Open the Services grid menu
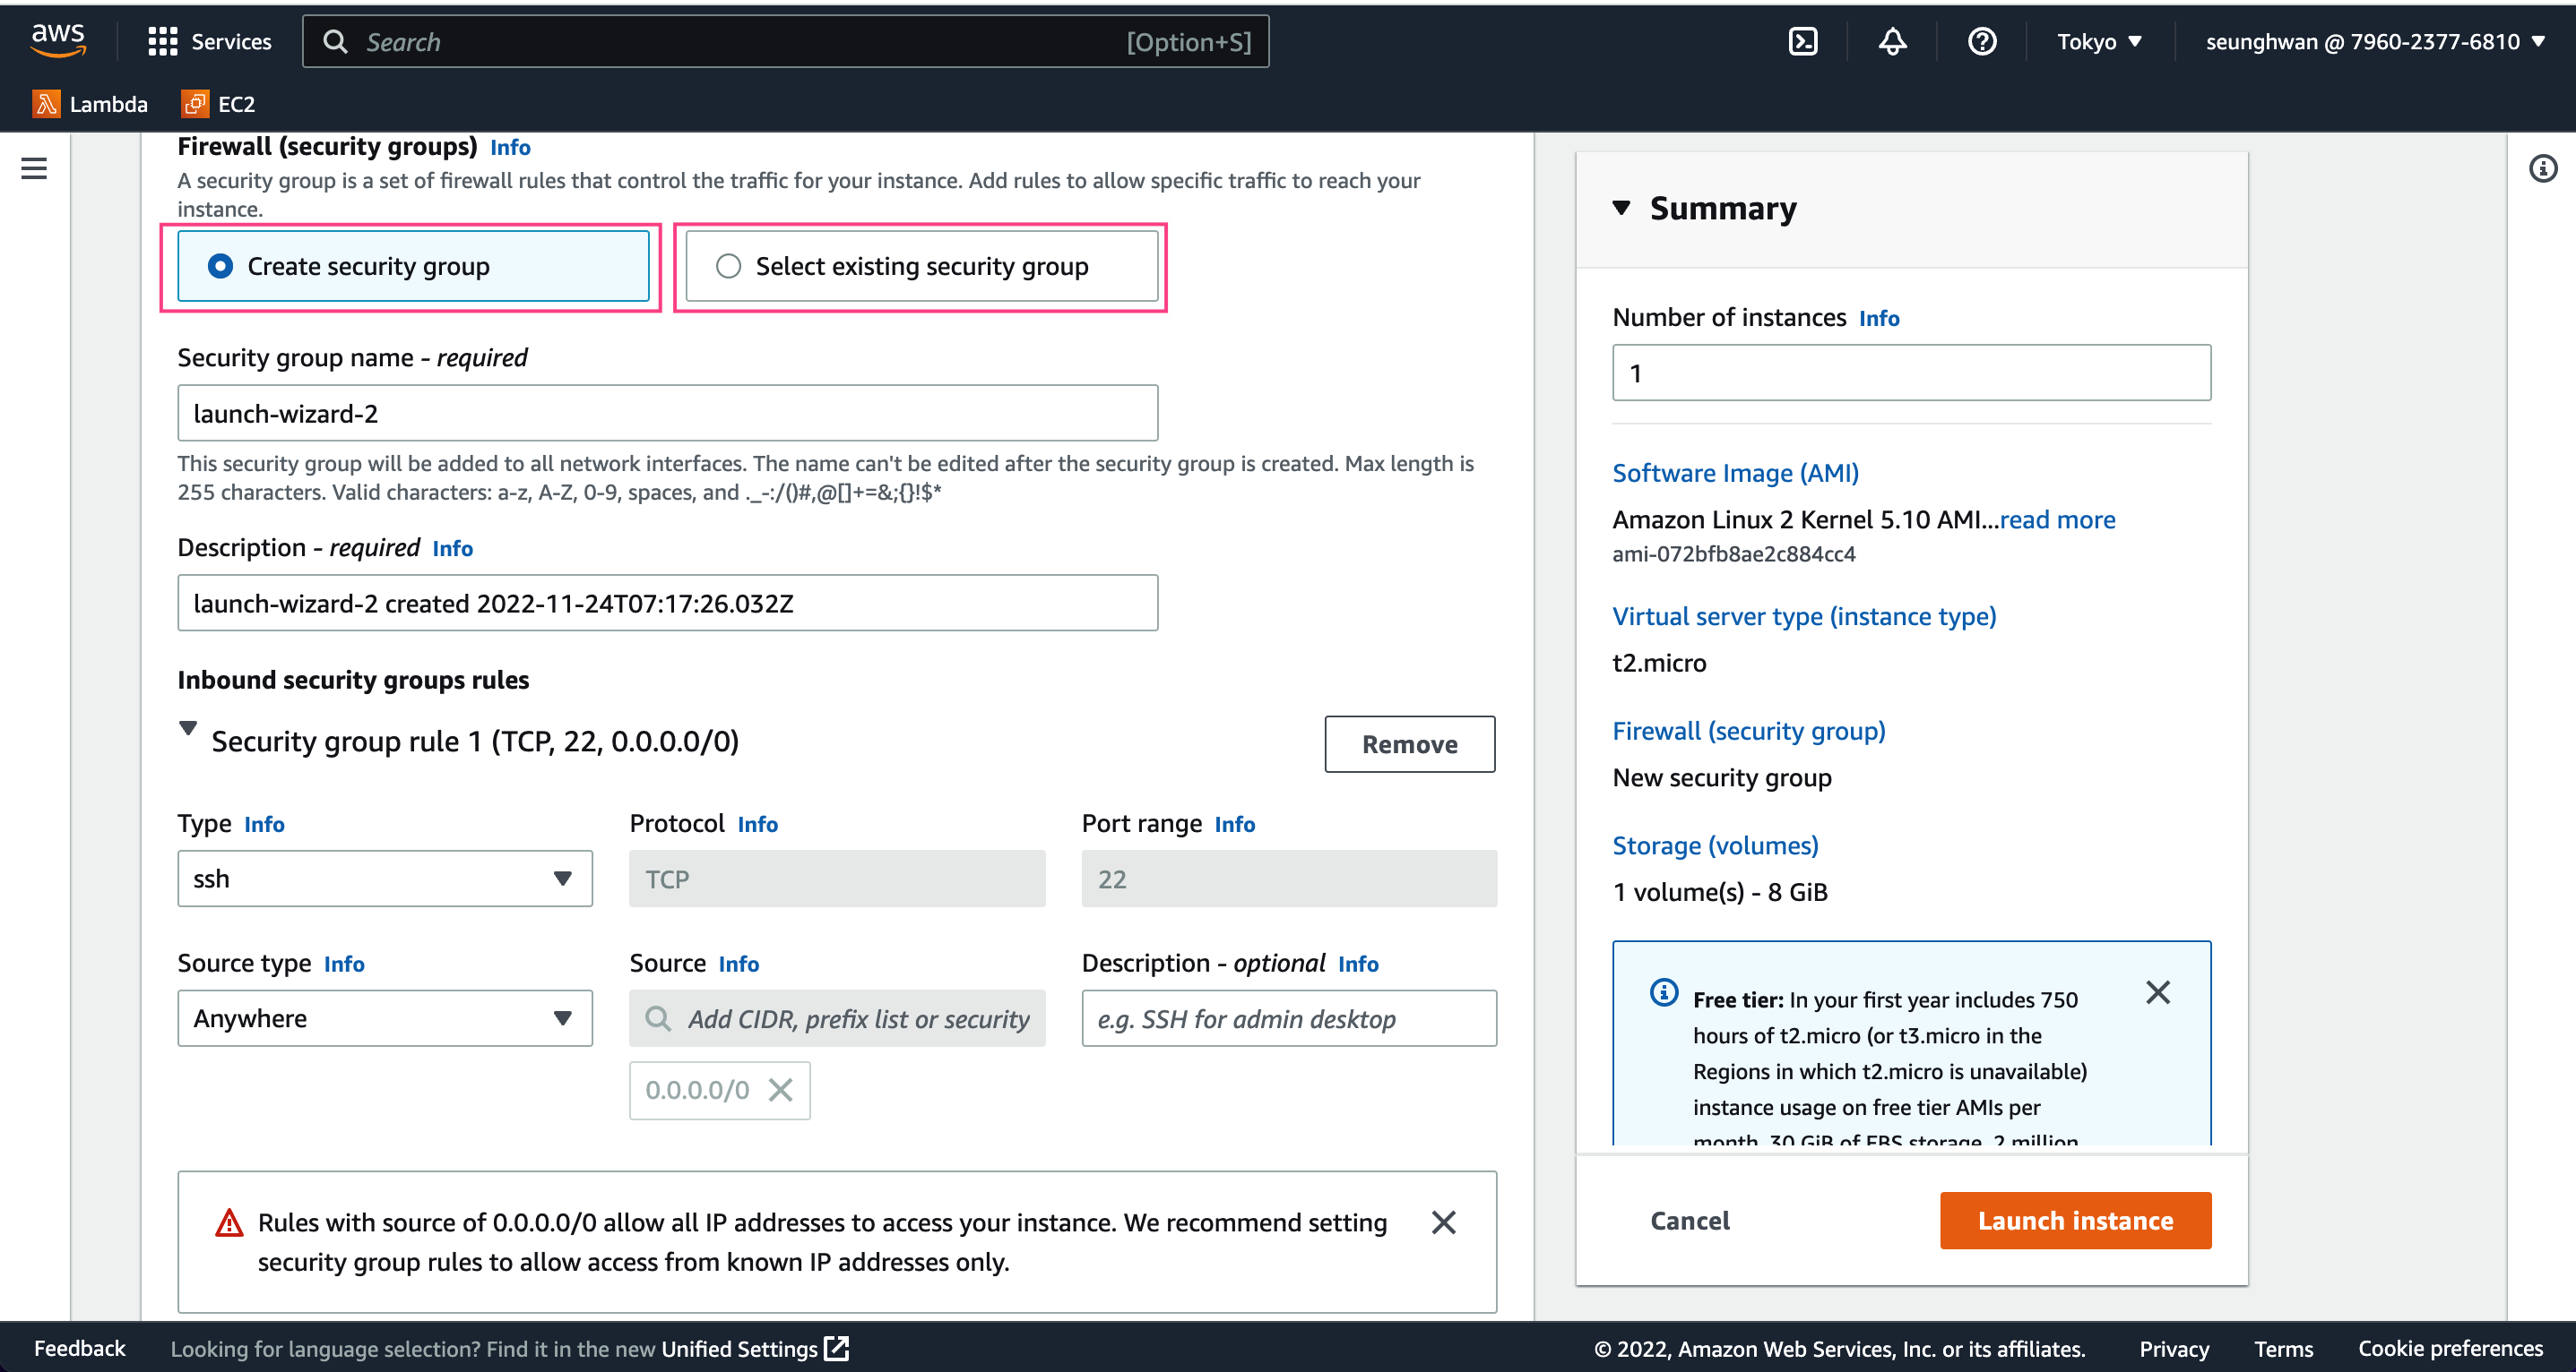Screen dimensions: 2576x1372 pos(162,41)
